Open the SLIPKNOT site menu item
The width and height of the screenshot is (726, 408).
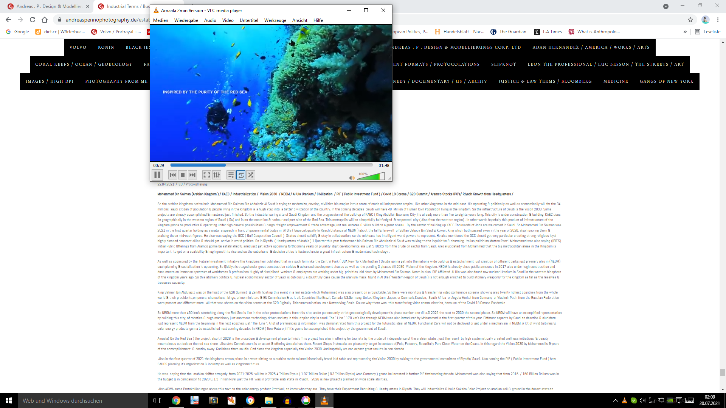504,64
